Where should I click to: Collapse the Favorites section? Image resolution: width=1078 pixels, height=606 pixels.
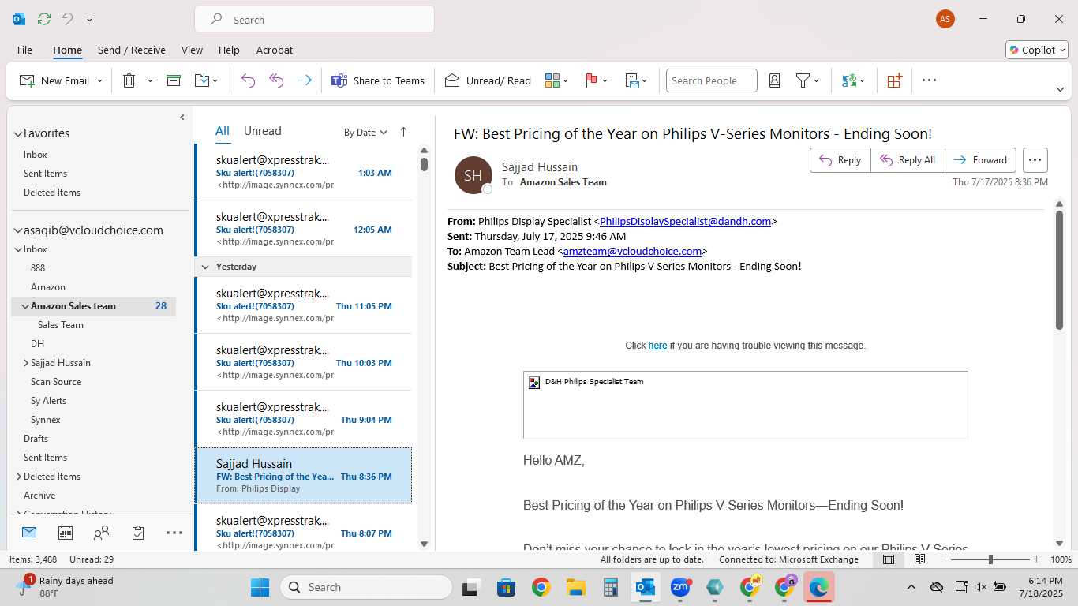pyautogui.click(x=18, y=133)
